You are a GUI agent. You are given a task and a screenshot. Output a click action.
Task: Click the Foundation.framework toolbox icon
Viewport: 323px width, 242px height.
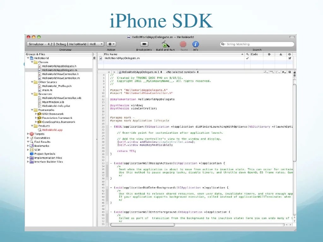click(x=39, y=118)
